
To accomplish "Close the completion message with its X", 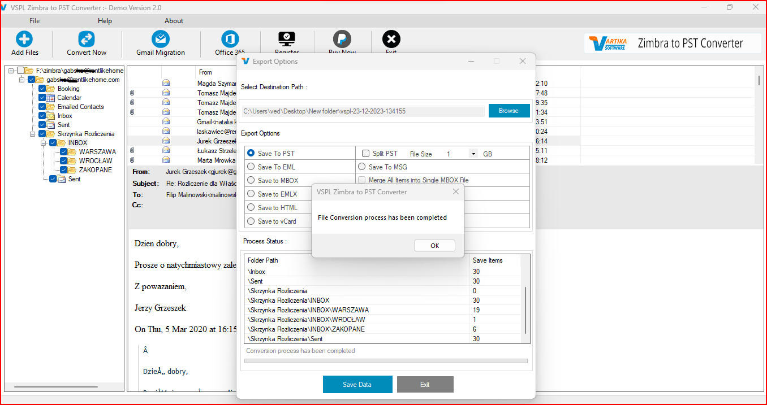I will (456, 192).
